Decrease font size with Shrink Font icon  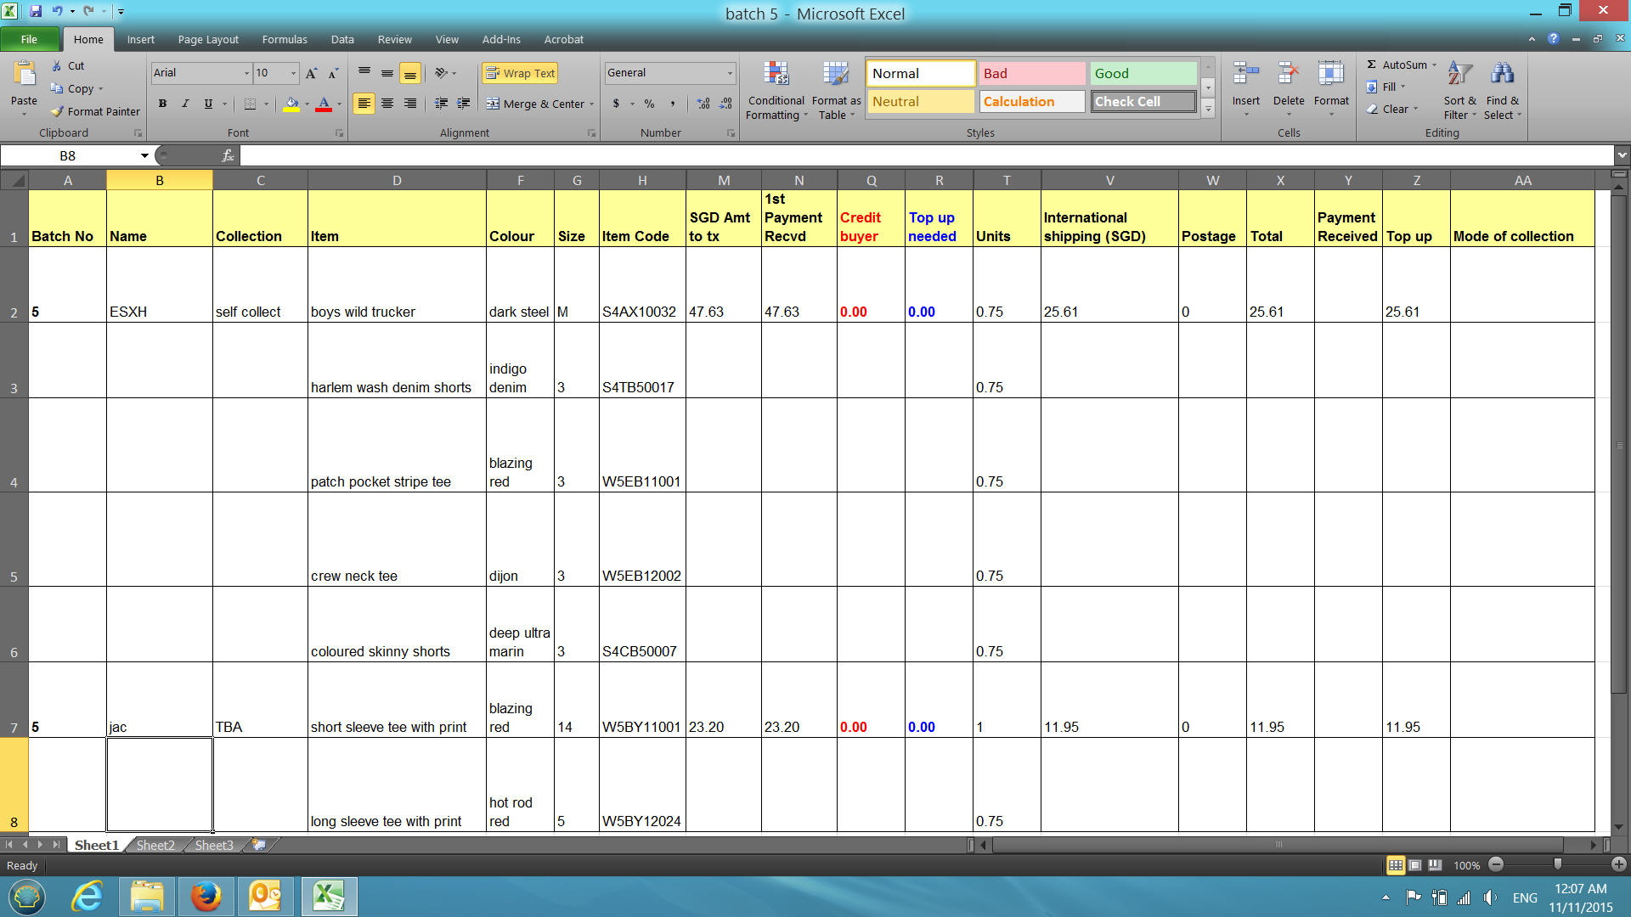333,73
